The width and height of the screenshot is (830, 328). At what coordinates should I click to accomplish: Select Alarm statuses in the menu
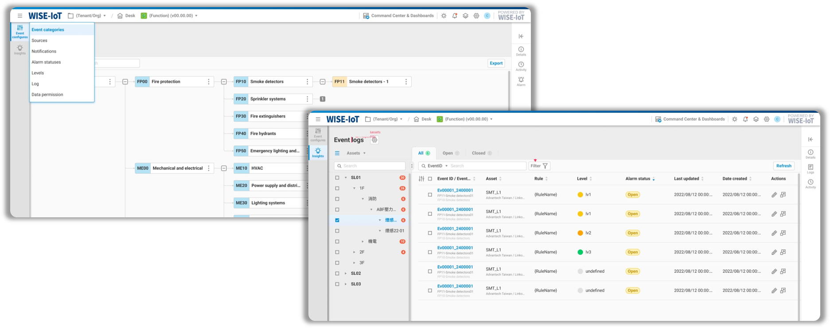(x=46, y=62)
